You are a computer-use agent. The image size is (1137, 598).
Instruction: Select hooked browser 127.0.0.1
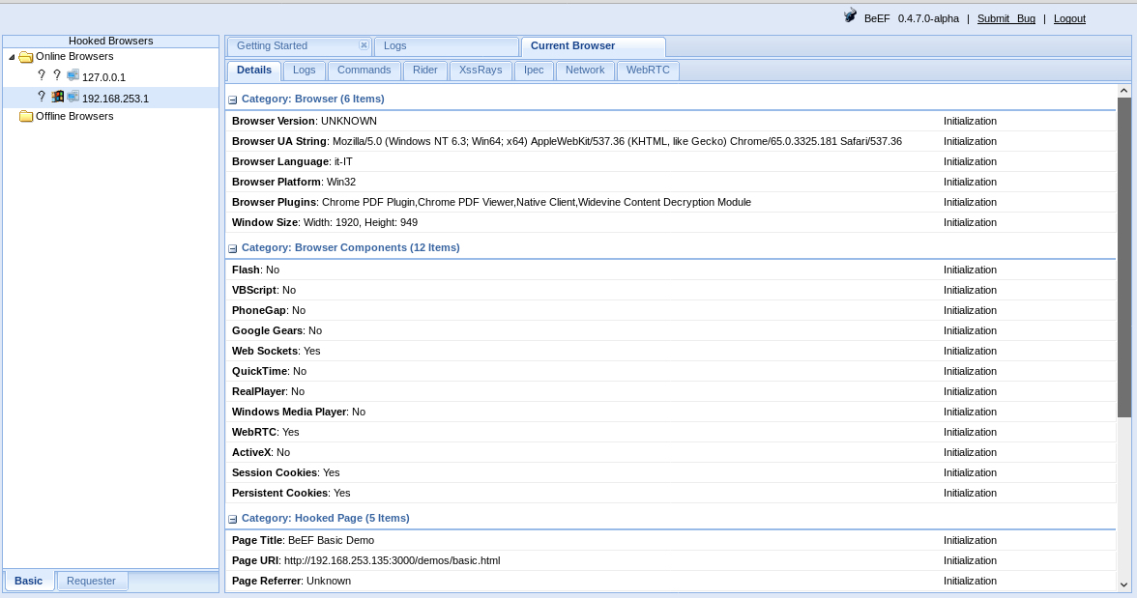103,77
